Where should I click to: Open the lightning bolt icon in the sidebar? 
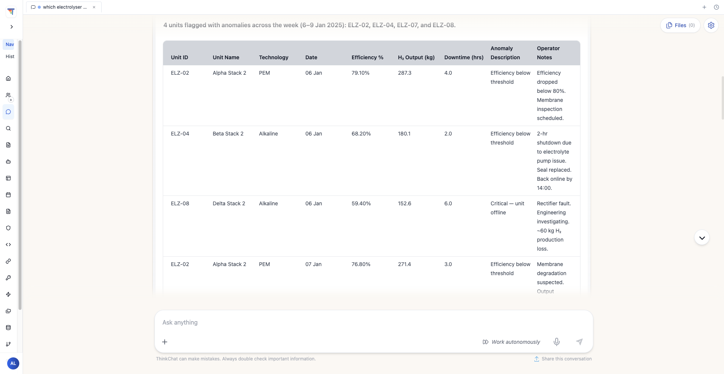(8, 294)
